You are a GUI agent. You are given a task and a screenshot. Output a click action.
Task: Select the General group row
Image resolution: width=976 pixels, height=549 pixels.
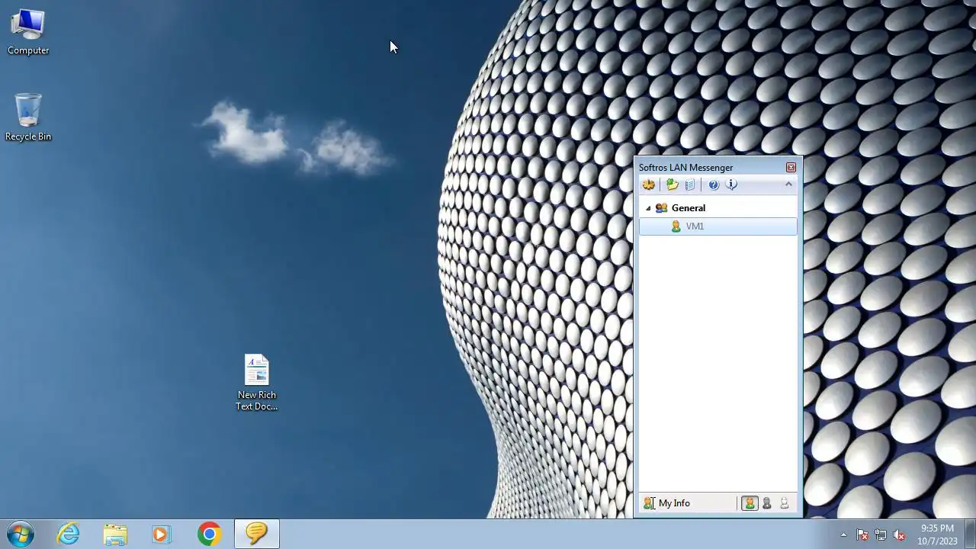718,208
